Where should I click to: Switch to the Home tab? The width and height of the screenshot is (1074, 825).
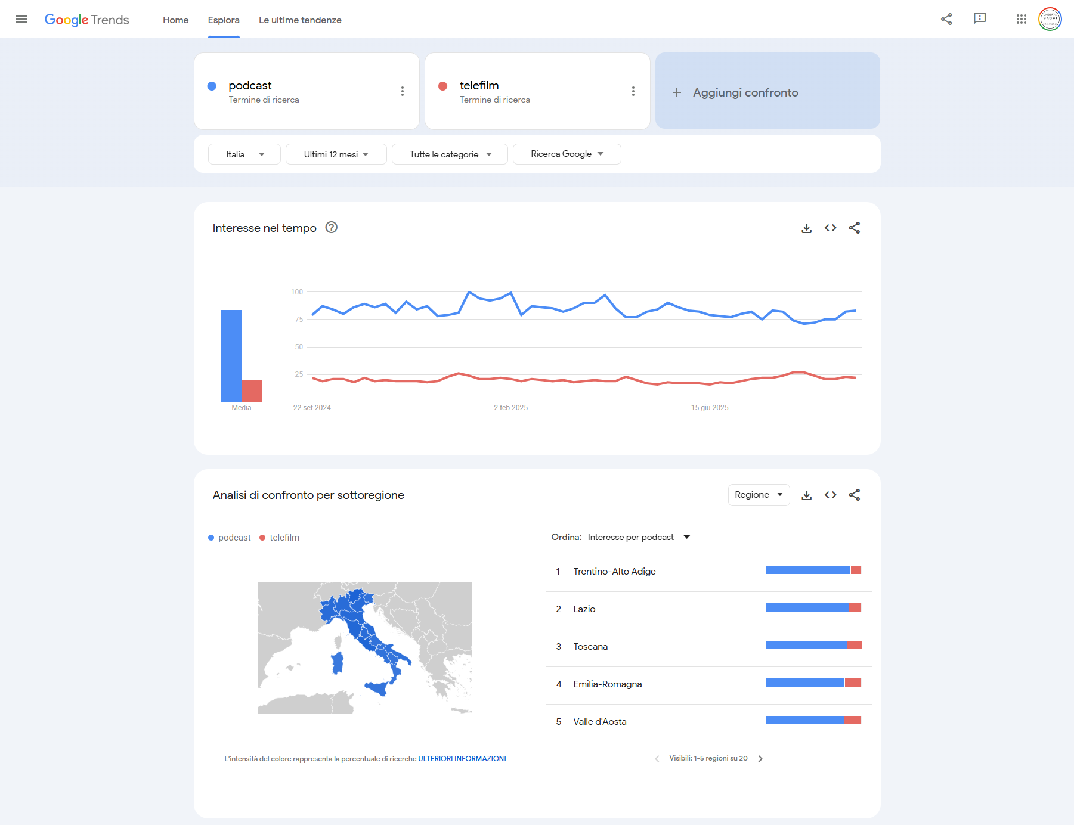[175, 20]
